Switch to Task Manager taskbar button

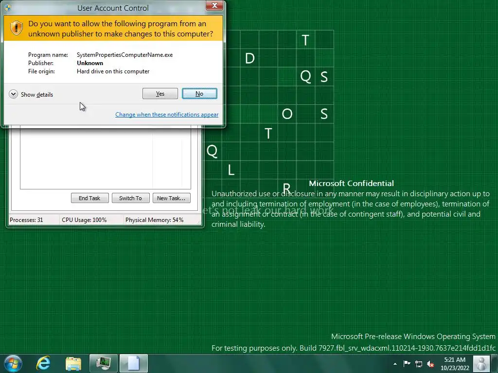(104, 363)
